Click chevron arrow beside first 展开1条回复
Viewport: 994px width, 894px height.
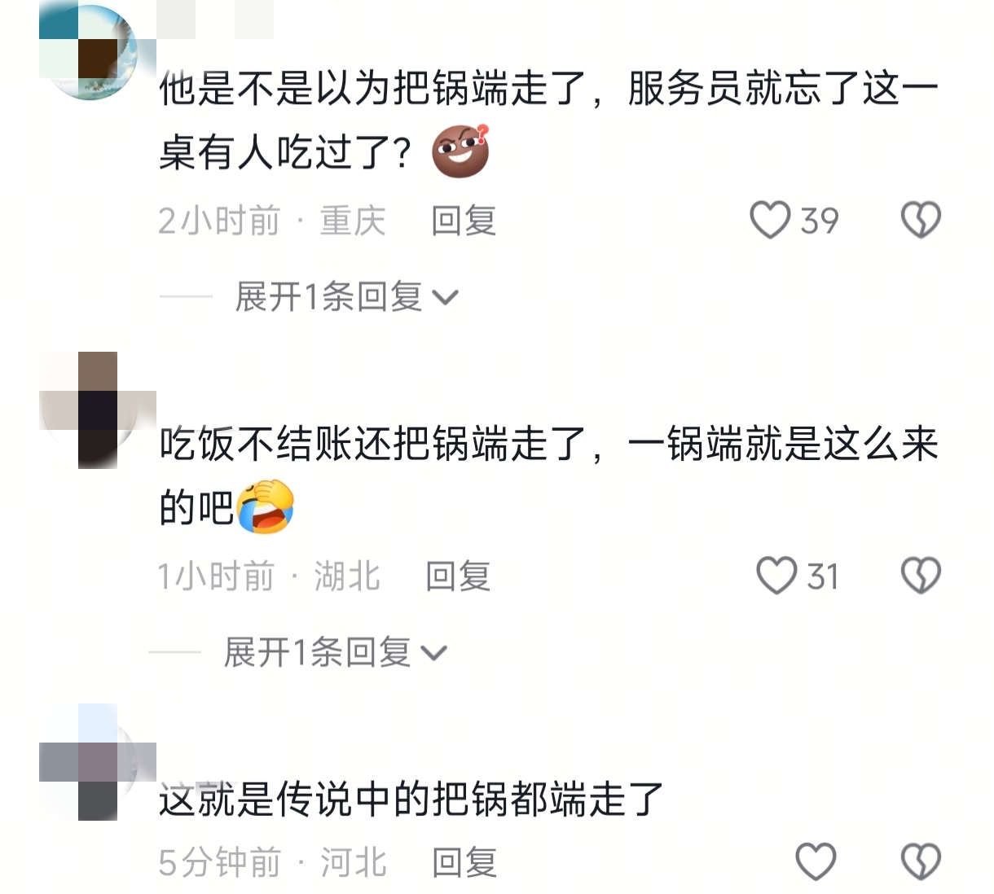click(446, 298)
